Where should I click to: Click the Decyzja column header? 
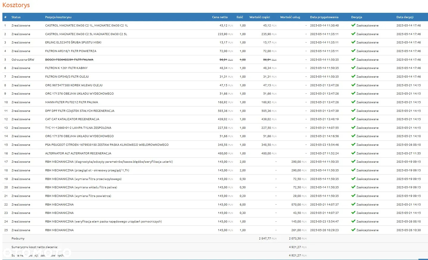pyautogui.click(x=357, y=17)
